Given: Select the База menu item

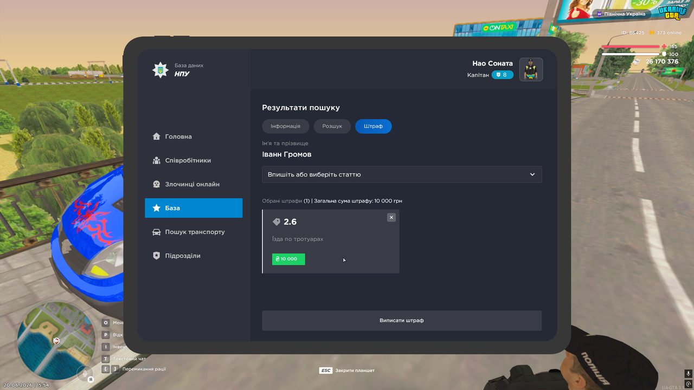Looking at the screenshot, I should tap(194, 208).
